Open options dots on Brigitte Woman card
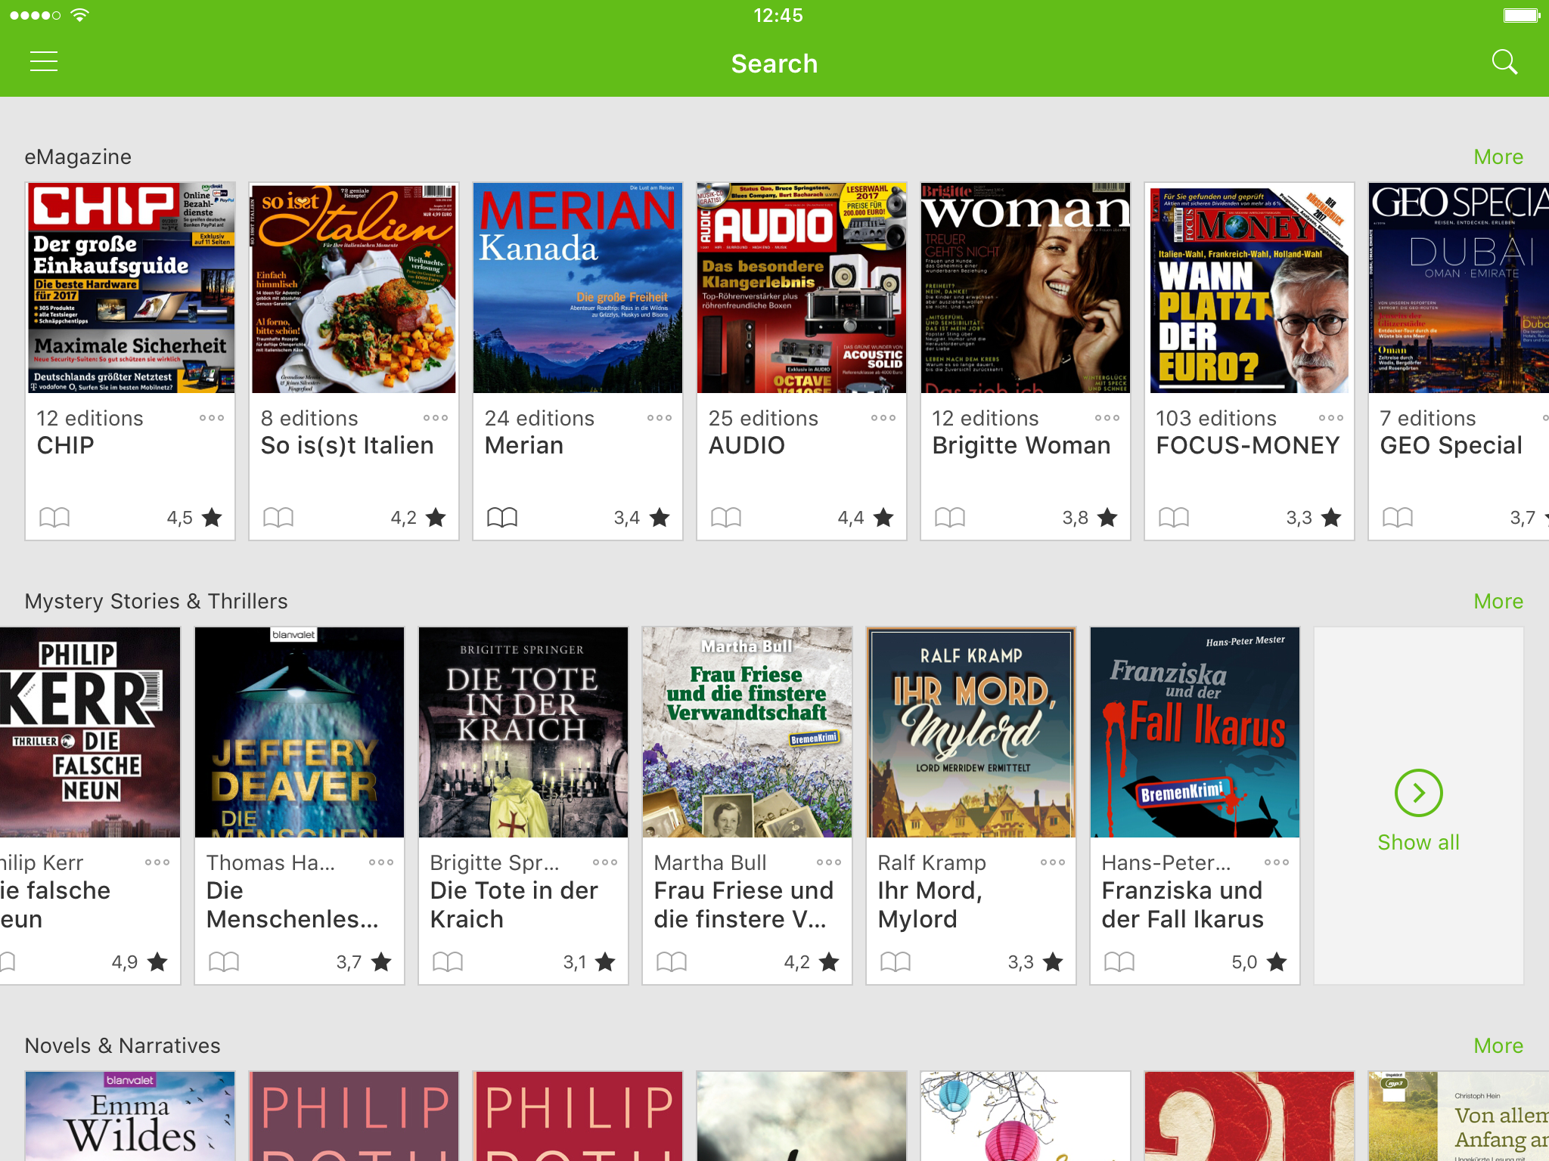This screenshot has height=1161, width=1549. [x=1107, y=418]
